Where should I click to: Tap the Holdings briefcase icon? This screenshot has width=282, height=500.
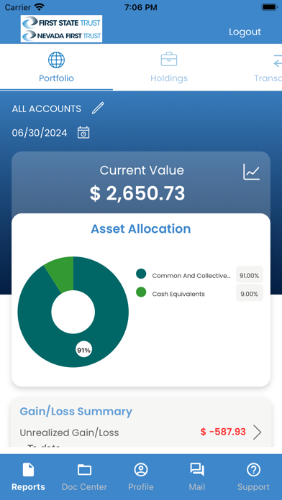[x=169, y=60]
